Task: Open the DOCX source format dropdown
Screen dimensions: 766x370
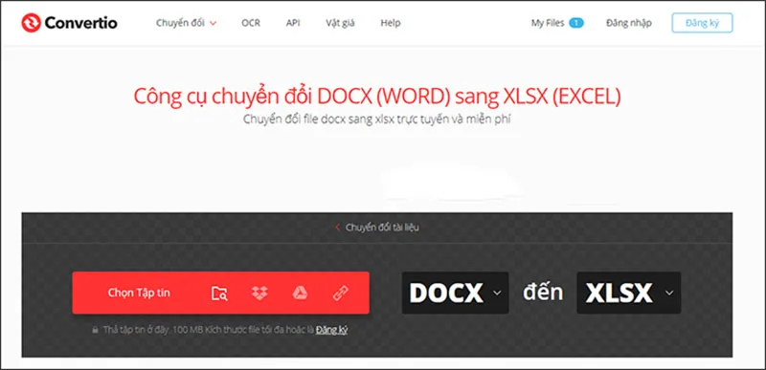Action: click(456, 293)
